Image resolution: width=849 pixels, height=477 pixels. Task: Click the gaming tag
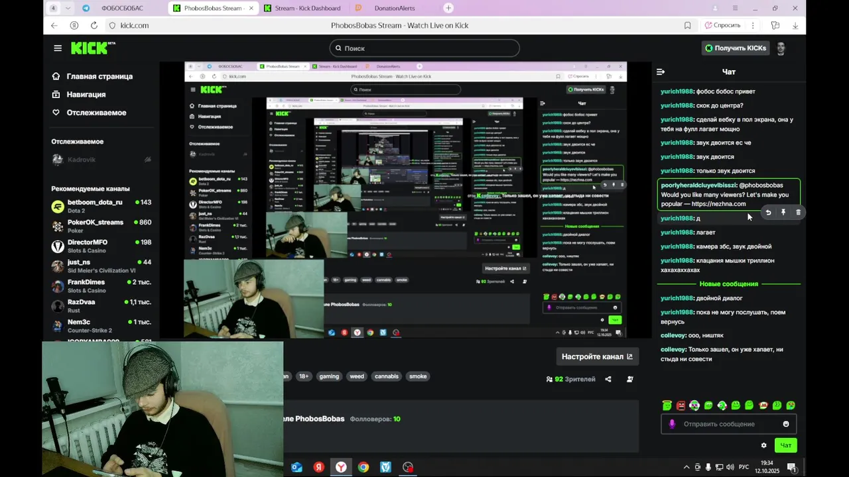click(x=329, y=376)
